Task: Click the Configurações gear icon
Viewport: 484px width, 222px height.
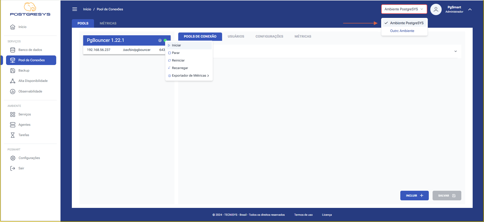Action: click(x=13, y=158)
